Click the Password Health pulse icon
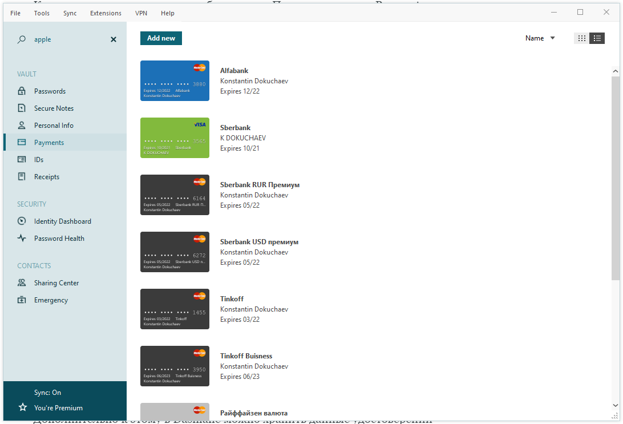 [22, 238]
